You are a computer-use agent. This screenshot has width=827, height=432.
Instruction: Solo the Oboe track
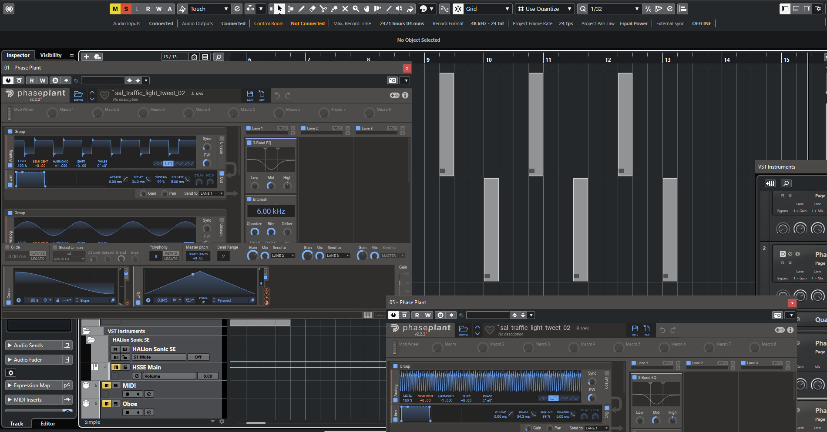(x=116, y=404)
